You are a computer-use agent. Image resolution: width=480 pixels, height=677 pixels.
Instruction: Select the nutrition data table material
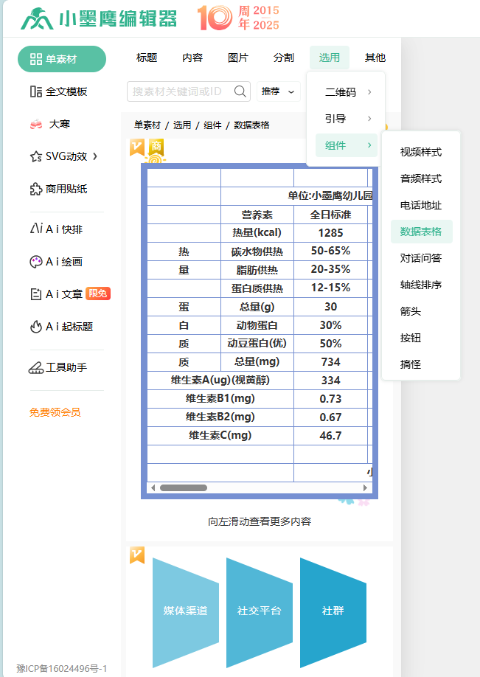[260, 331]
